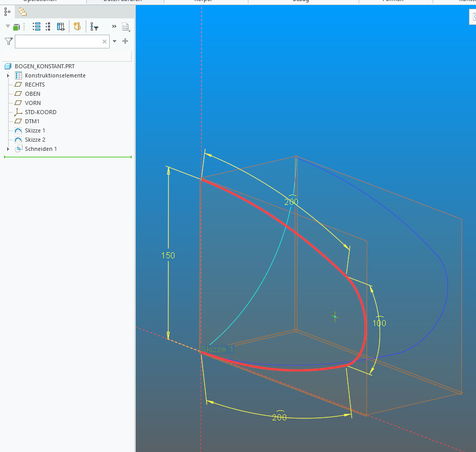Click the sketch icon beside Skizze 1
Viewport: 476px width, 452px height.
coord(18,130)
